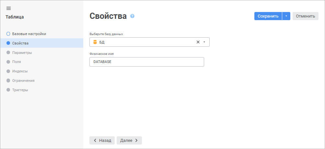Click the Сохранить button
This screenshot has height=149, width=325.
pyautogui.click(x=268, y=16)
